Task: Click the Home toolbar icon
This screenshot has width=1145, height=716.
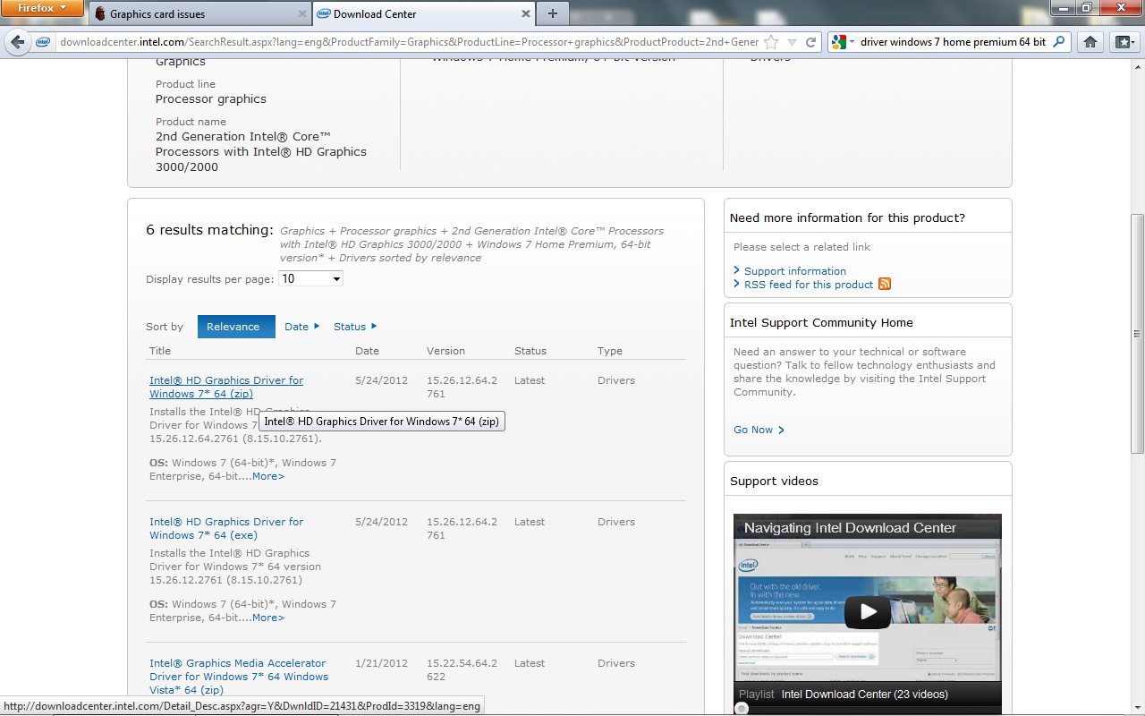Action: click(x=1090, y=42)
